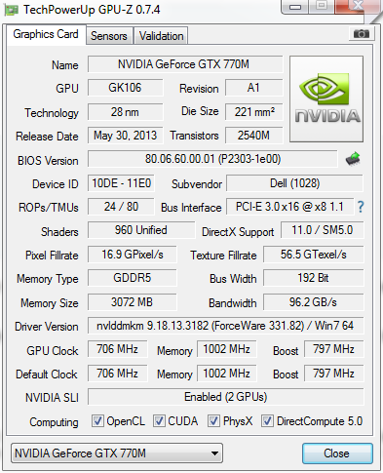Toggle the DirectCompute 5.0 checkbox
Viewport: 383px width, 473px height.
pyautogui.click(x=267, y=421)
